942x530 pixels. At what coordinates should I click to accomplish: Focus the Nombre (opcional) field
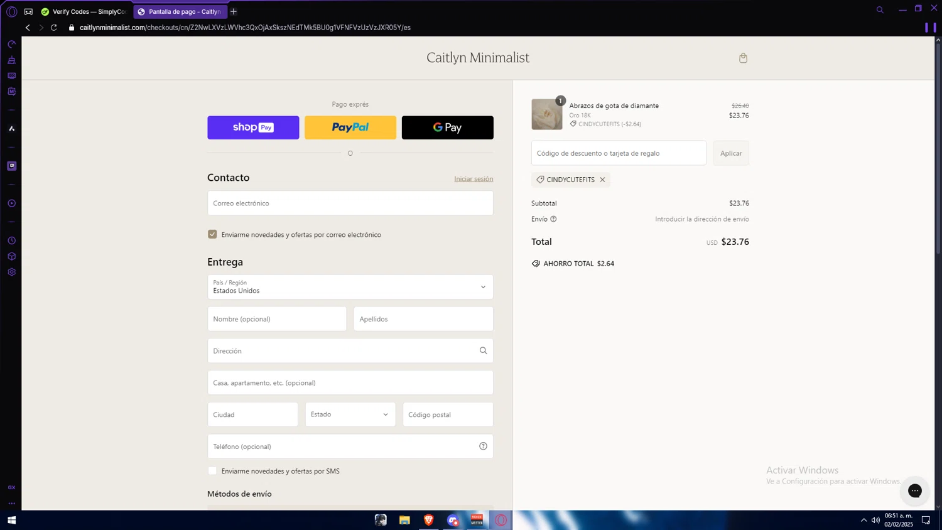277,319
